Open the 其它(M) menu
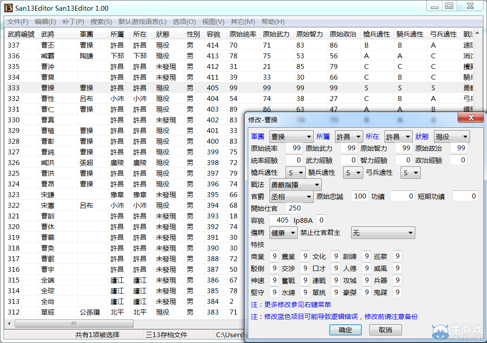487x343 pixels. pyautogui.click(x=242, y=22)
